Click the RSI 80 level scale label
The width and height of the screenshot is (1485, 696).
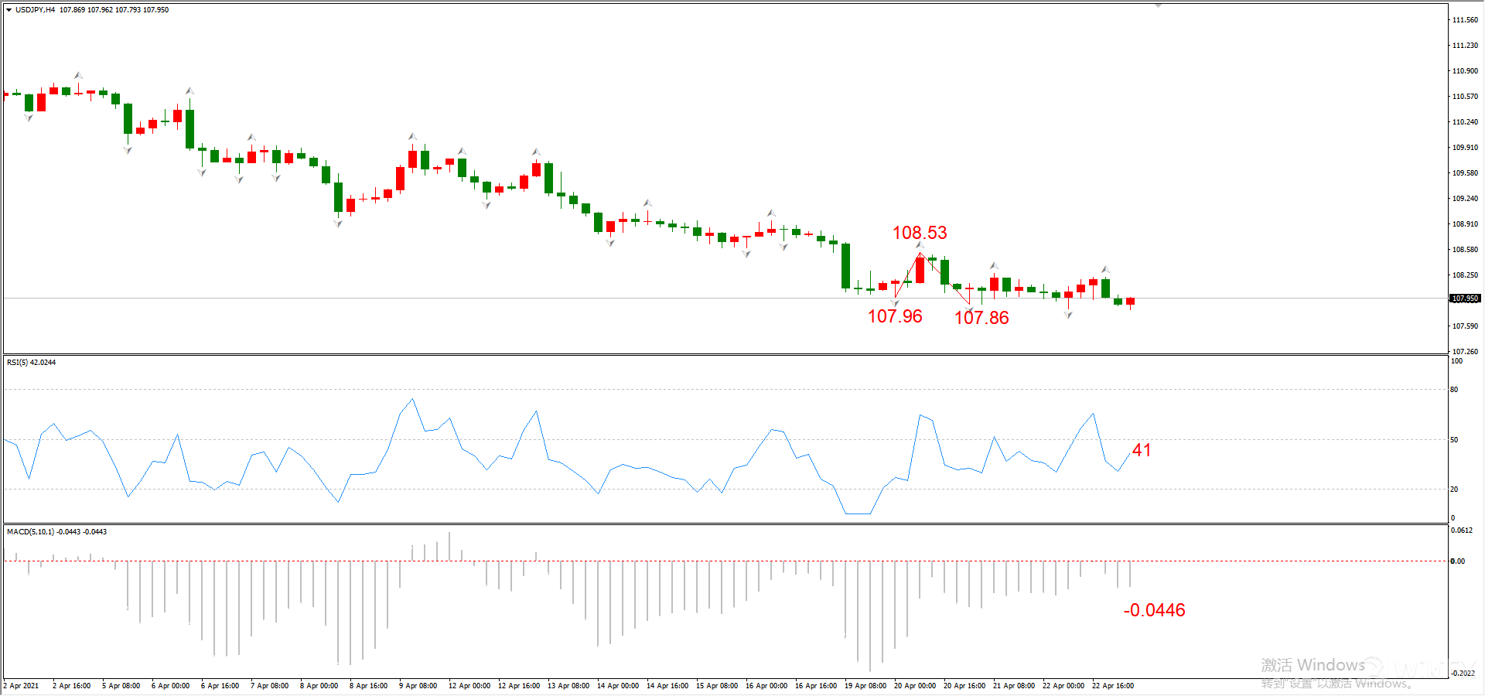tap(1454, 390)
